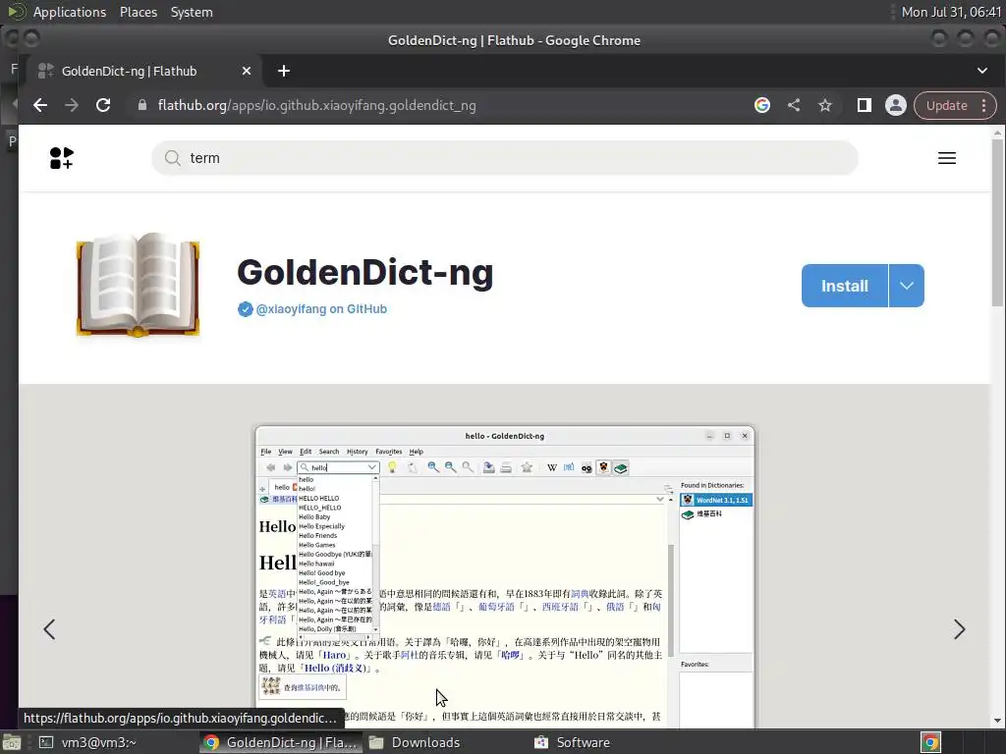Share this page via share icon
This screenshot has width=1006, height=754.
(794, 106)
